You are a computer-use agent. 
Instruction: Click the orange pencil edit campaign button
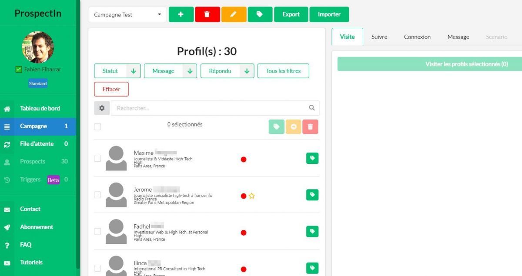coord(234,14)
